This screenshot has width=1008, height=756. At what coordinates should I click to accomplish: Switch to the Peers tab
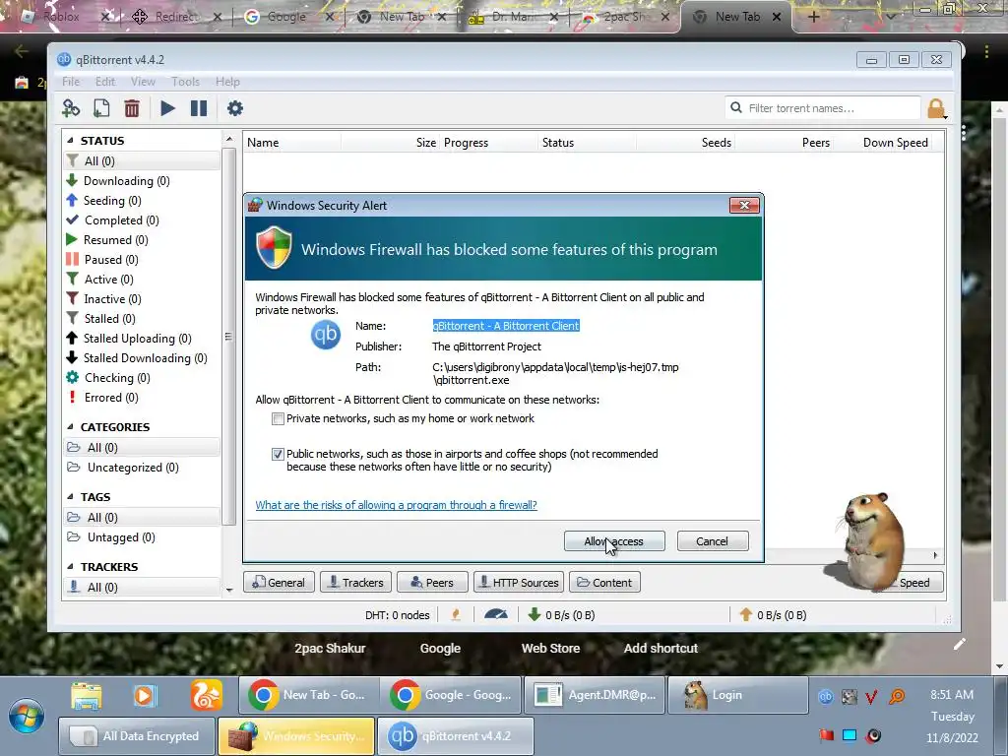432,583
